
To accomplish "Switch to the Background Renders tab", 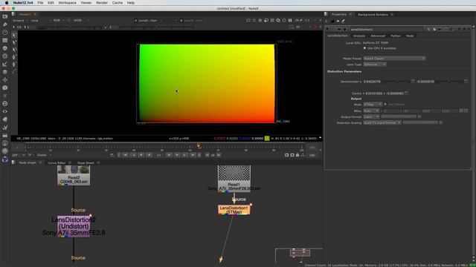I will pyautogui.click(x=373, y=15).
